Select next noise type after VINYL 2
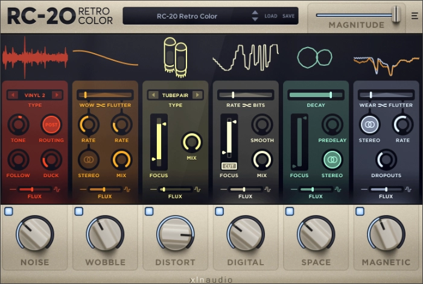423x284 pixels. pyautogui.click(x=57, y=95)
